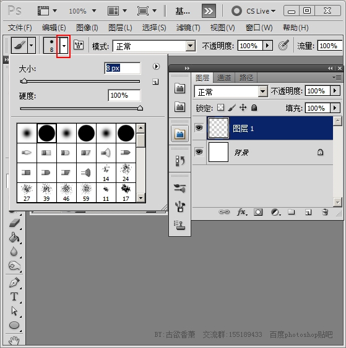Toggle lock image pixels brush icon
346x348 pixels.
231,108
